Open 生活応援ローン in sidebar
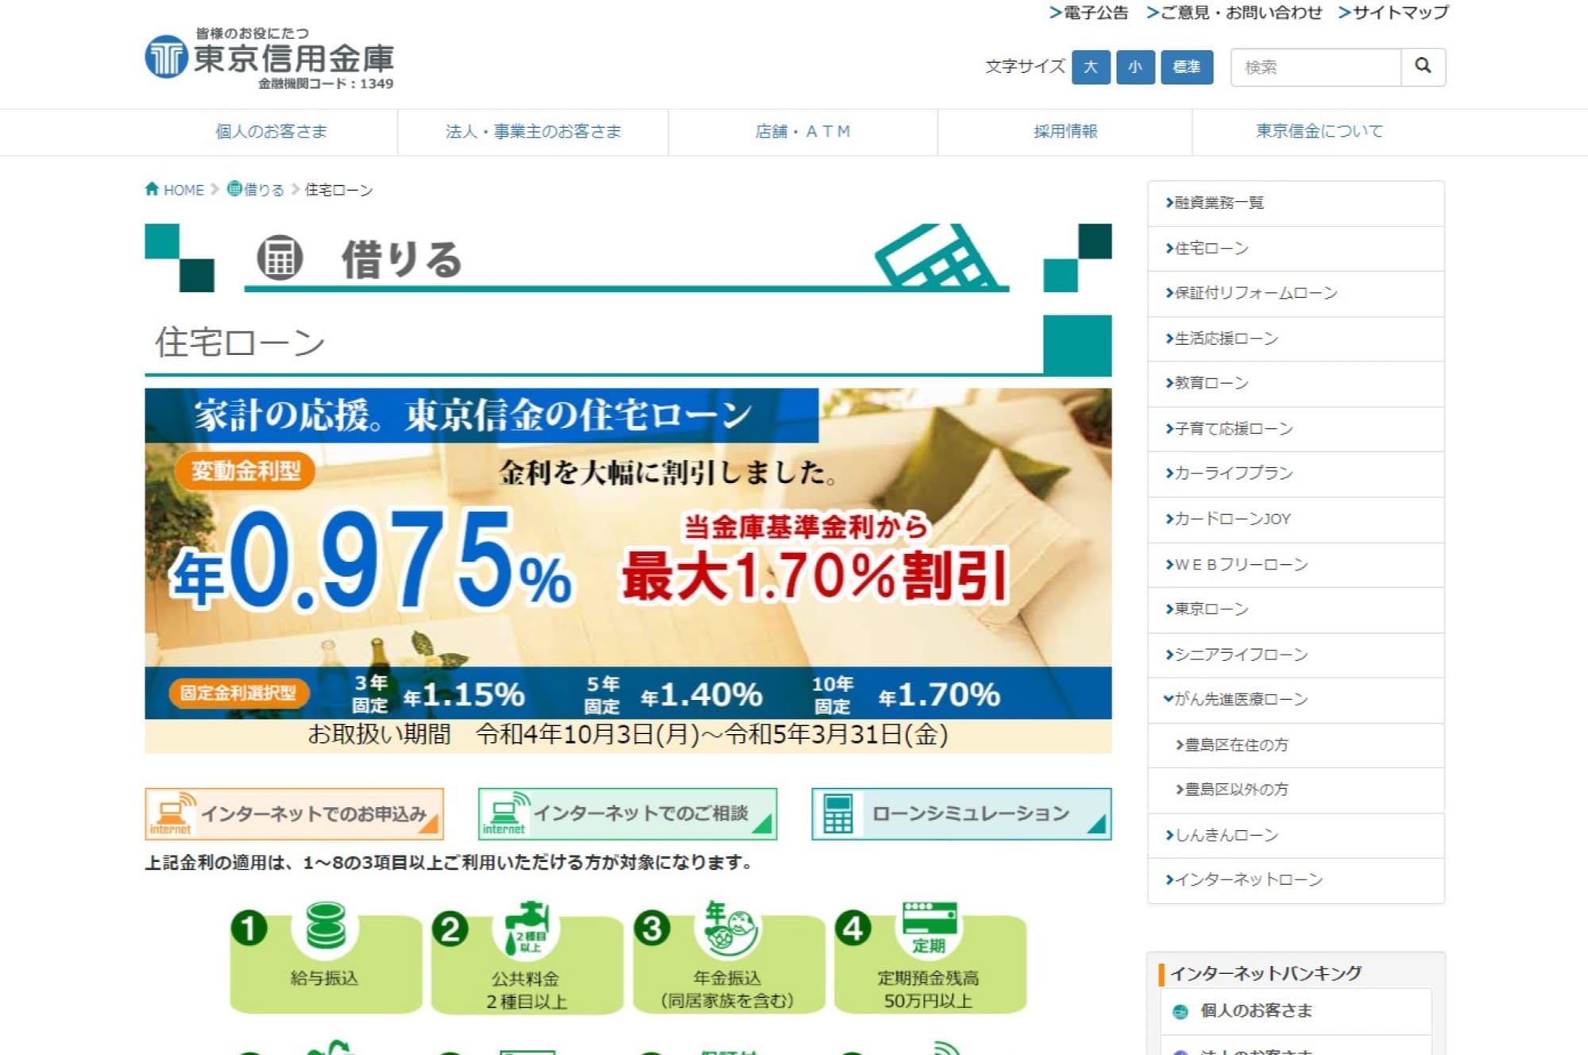Screen dimensions: 1588x1055 pyautogui.click(x=1296, y=338)
